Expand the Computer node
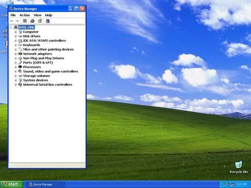The height and width of the screenshot is (188, 251). tap(16, 32)
